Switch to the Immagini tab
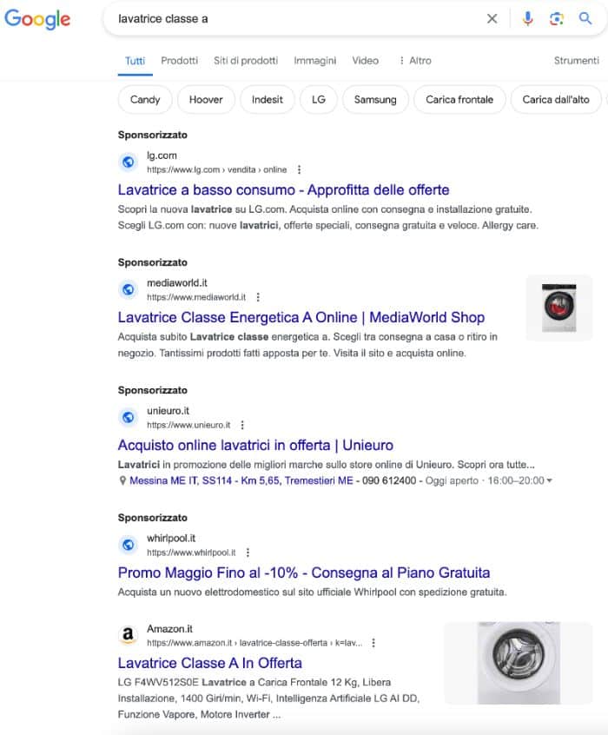Image resolution: width=608 pixels, height=735 pixels. 314,61
